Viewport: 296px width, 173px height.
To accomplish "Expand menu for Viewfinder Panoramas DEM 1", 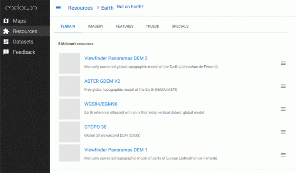I will click(x=283, y=155).
